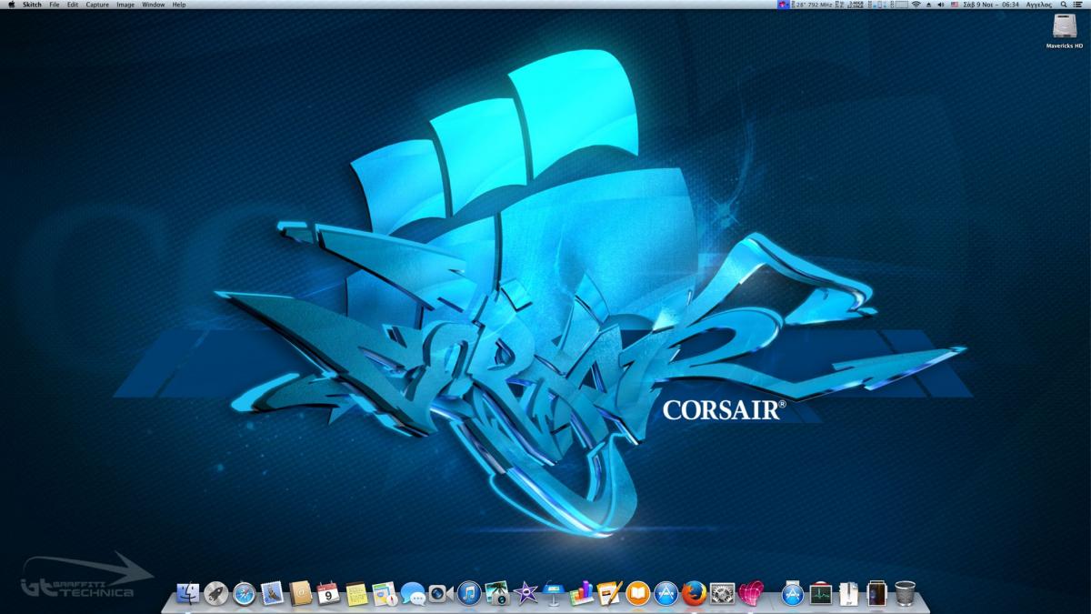1091x614 pixels.
Task: Open US flag input source menu
Action: coord(955,5)
